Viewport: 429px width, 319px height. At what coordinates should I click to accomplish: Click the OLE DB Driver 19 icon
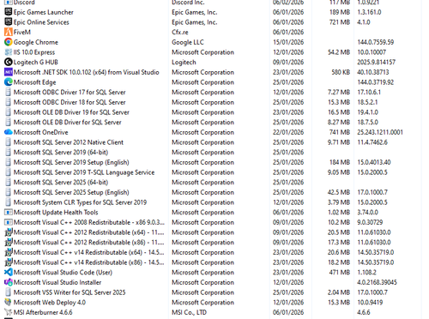pos(9,112)
